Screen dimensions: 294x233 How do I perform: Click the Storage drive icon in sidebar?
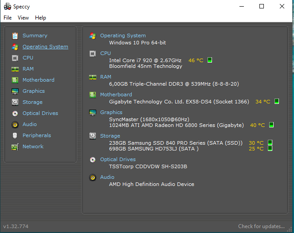tap(15, 102)
